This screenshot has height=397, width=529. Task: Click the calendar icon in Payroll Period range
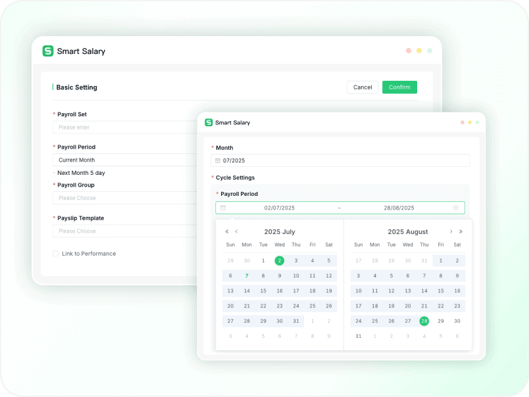click(223, 208)
